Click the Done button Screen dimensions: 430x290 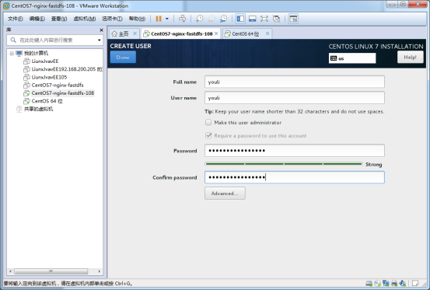123,58
